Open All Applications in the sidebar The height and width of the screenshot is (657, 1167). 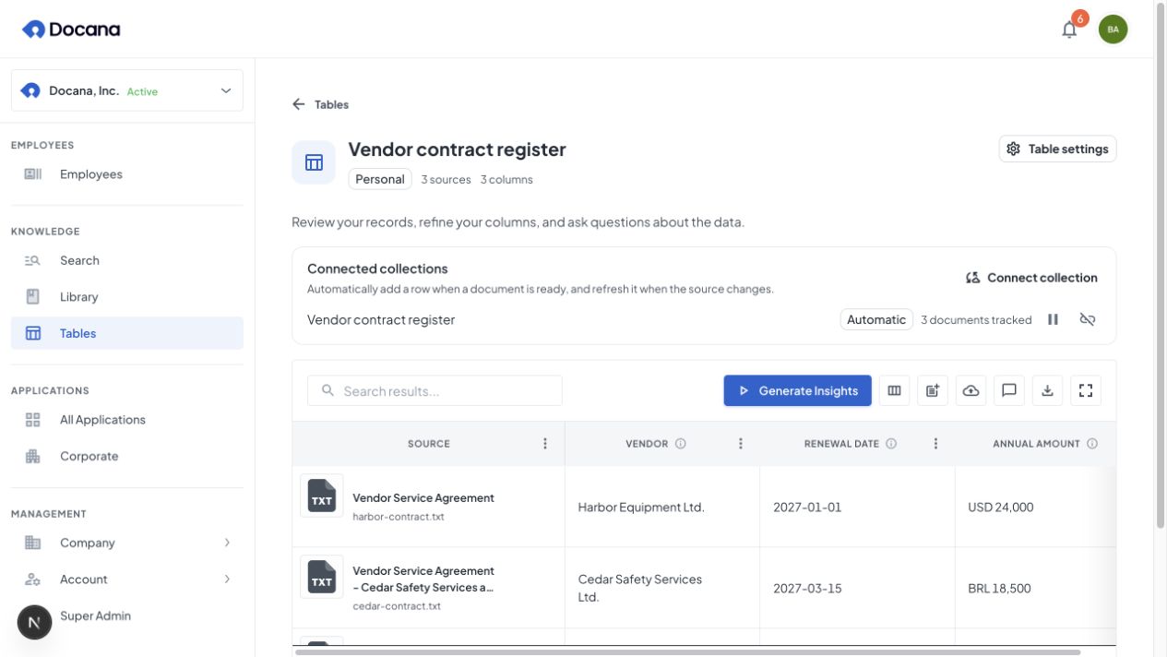[x=127, y=420]
